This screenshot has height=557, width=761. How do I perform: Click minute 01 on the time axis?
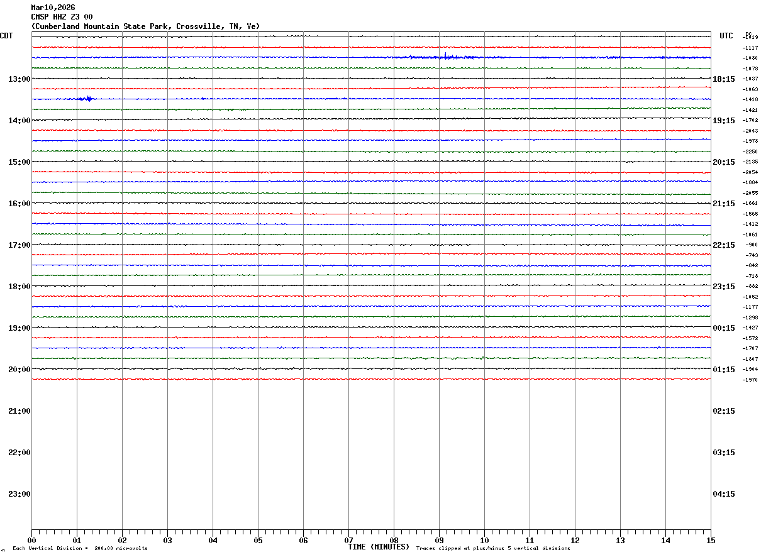pos(77,541)
